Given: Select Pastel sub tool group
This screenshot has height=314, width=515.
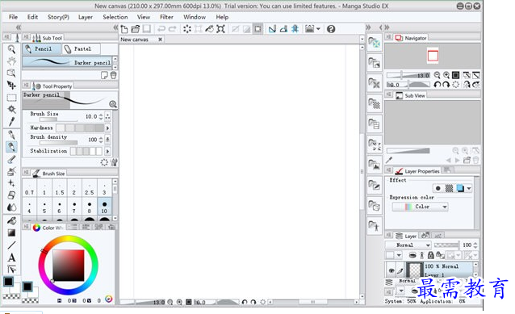Looking at the screenshot, I should coord(82,49).
